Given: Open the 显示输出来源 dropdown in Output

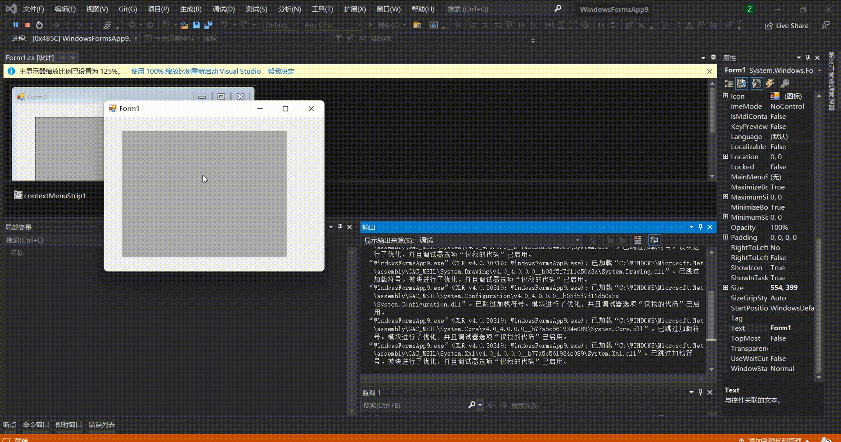Looking at the screenshot, I should [578, 240].
